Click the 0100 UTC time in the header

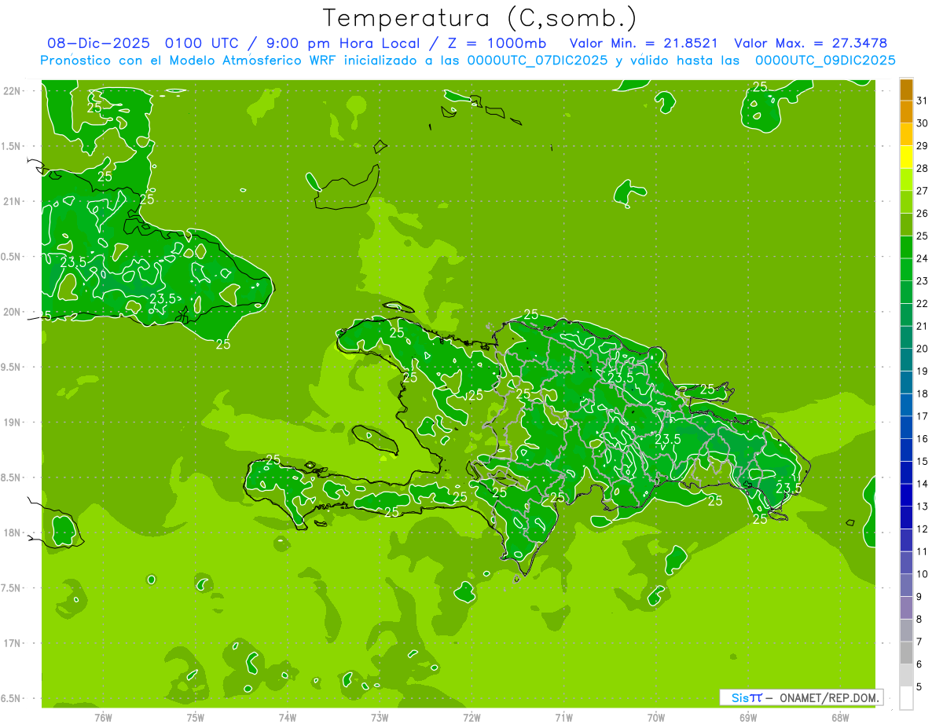[x=202, y=43]
